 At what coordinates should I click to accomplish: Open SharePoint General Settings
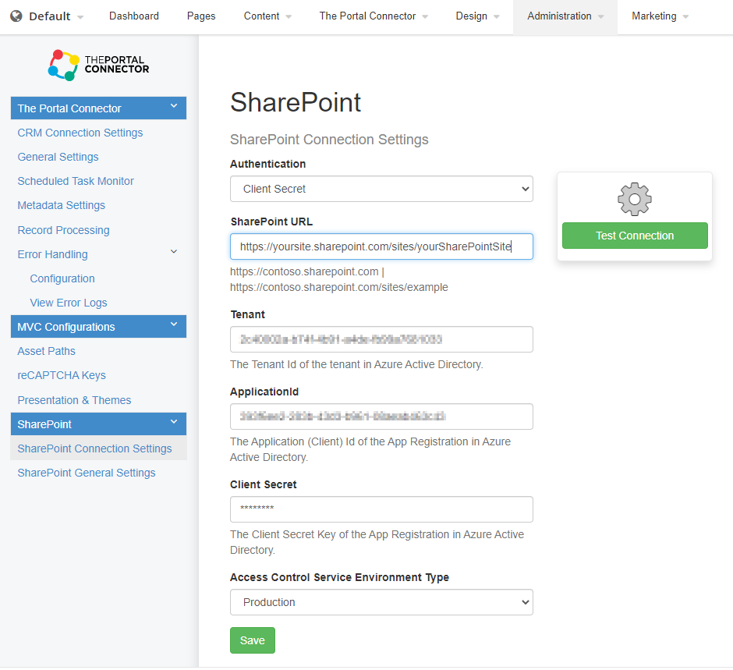click(x=87, y=473)
